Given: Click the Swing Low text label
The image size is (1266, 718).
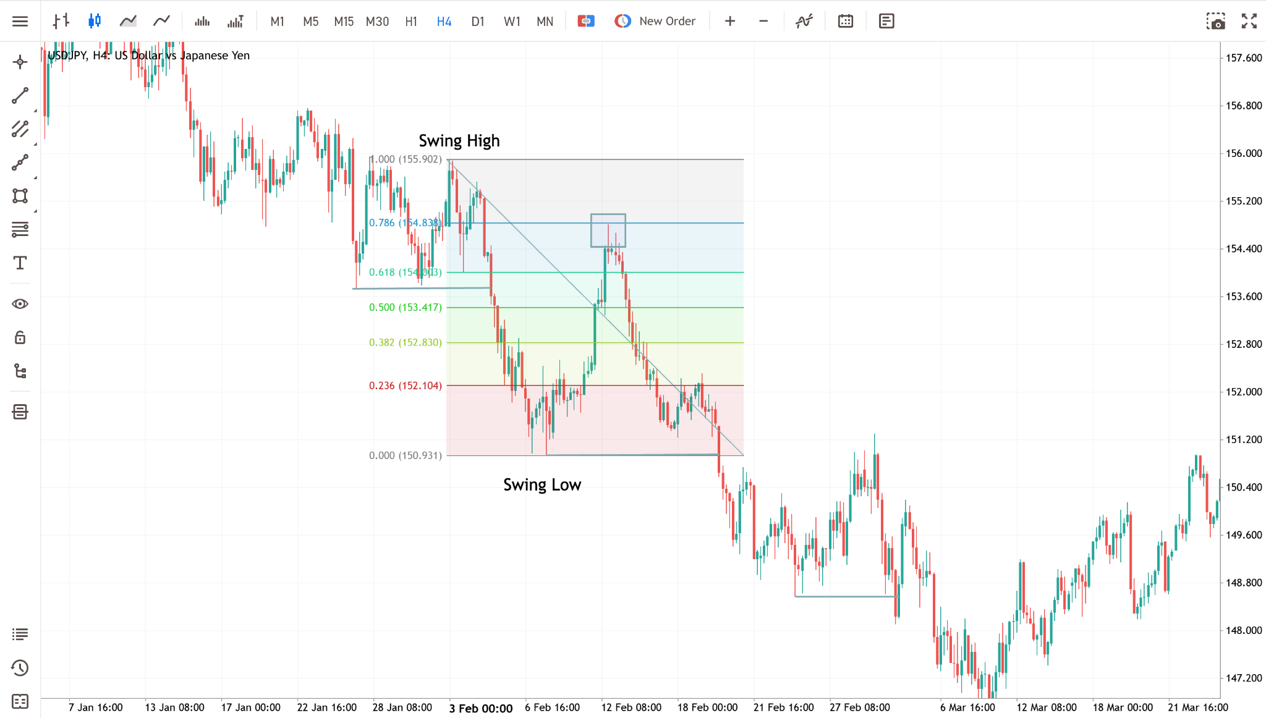Looking at the screenshot, I should coord(542,485).
